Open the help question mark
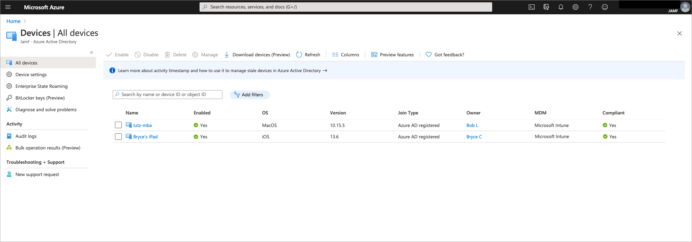Image resolution: width=692 pixels, height=242 pixels. tap(590, 7)
